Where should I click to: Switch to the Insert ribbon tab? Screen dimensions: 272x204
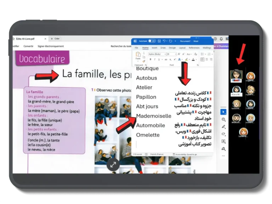(154, 48)
